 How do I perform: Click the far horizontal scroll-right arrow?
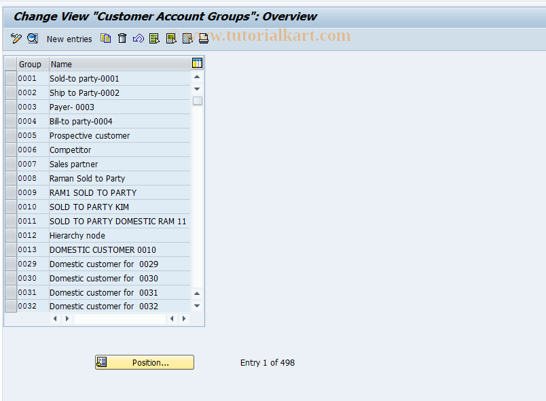184,319
